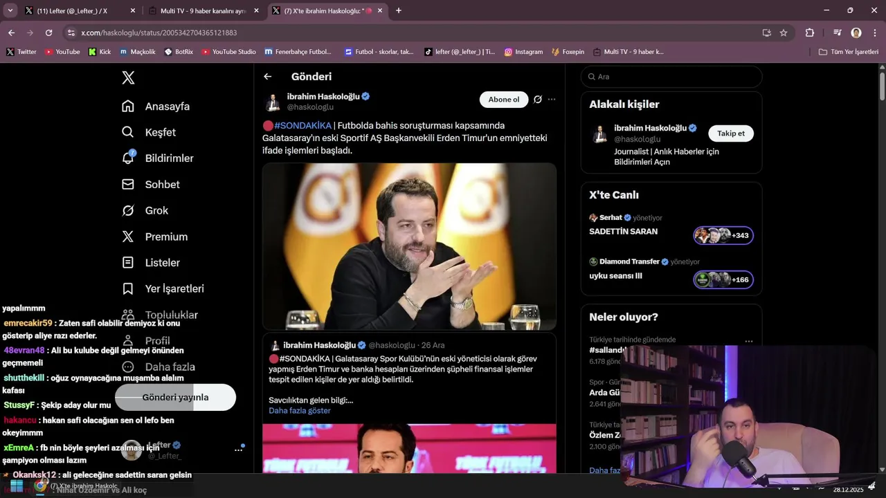Open a new tab plus button
This screenshot has height=498, width=886.
coord(398,10)
